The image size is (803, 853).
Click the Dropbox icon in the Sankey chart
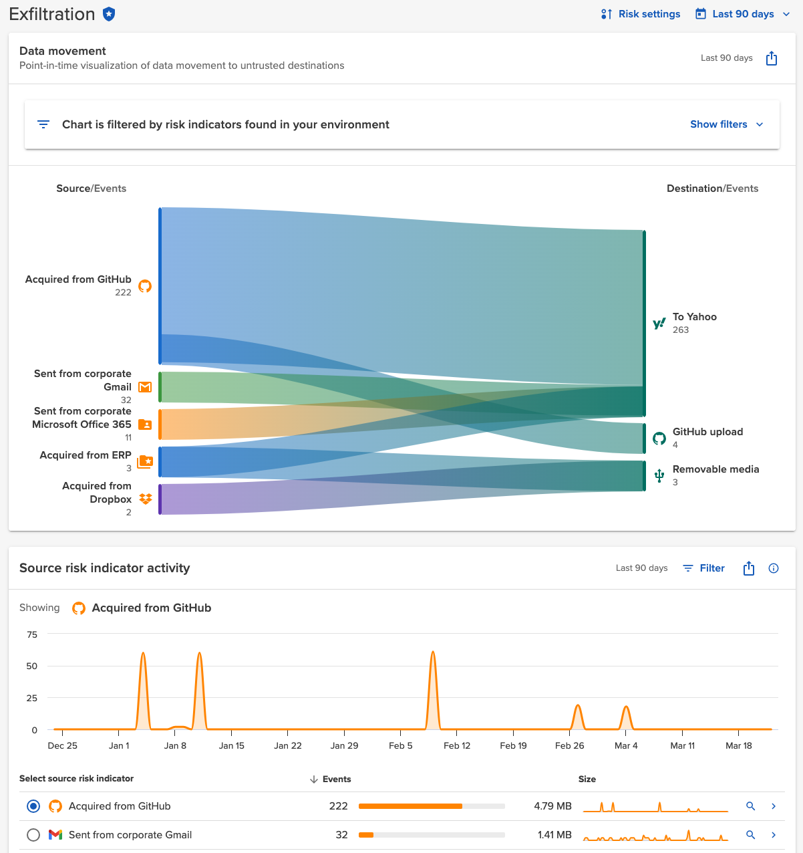(x=144, y=499)
